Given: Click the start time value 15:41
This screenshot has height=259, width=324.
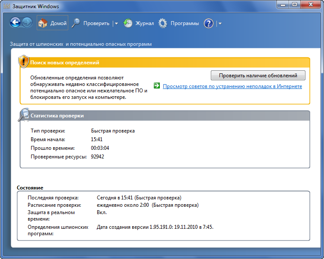Looking at the screenshot, I should (96, 139).
